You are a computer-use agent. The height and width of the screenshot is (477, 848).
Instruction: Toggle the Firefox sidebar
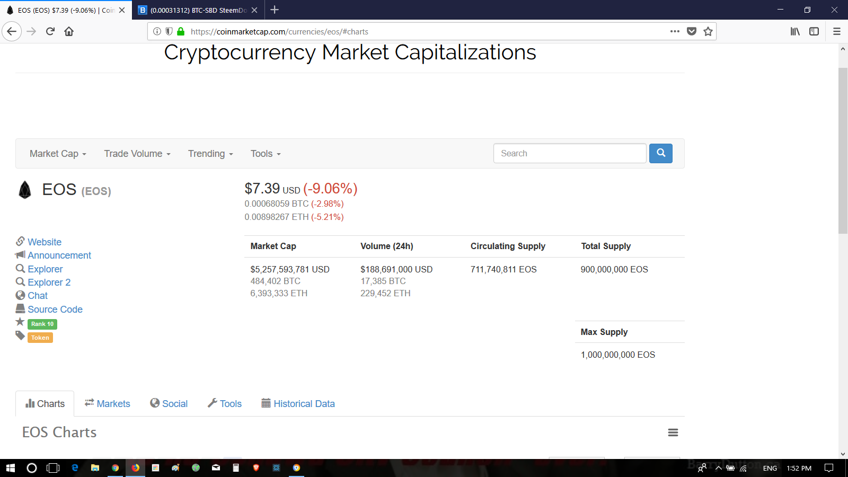[814, 31]
